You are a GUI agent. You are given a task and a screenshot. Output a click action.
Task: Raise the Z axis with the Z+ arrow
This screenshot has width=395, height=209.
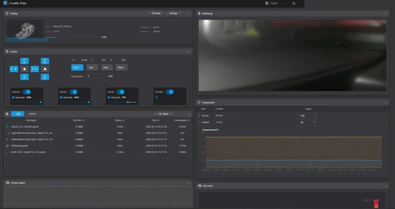click(x=45, y=60)
